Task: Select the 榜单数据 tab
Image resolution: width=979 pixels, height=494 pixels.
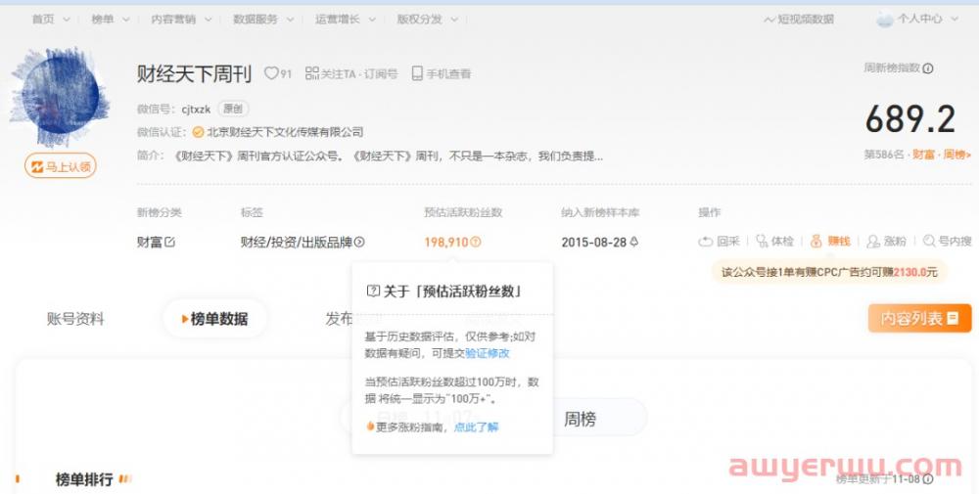Action: [215, 319]
